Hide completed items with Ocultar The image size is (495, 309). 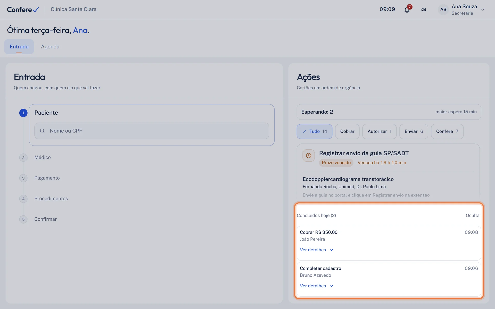[473, 215]
